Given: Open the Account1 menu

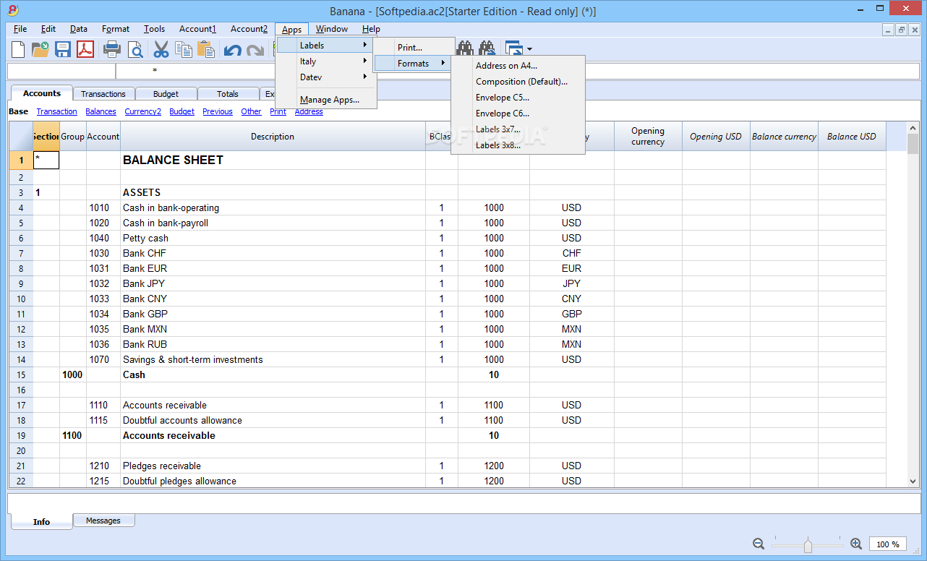Looking at the screenshot, I should click(197, 29).
